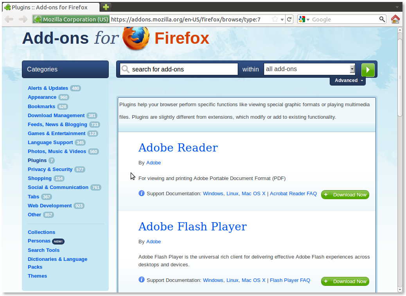406x296 pixels.
Task: Open Windows support doc for Adobe Reader
Action: click(x=213, y=194)
